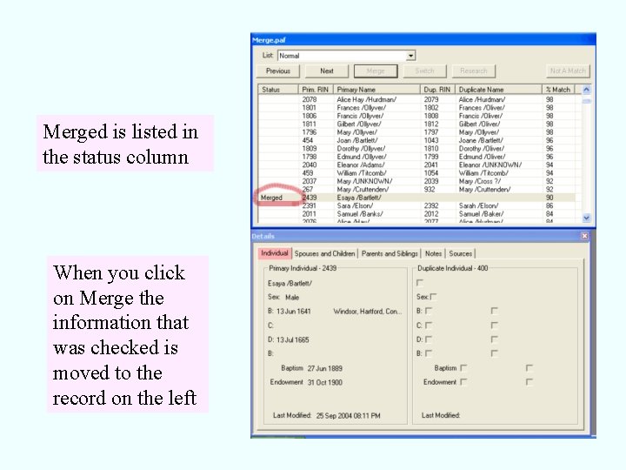Tick the far-right checkbox on the Baptism row
Image resolution: width=626 pixels, height=470 pixels.
click(x=529, y=367)
